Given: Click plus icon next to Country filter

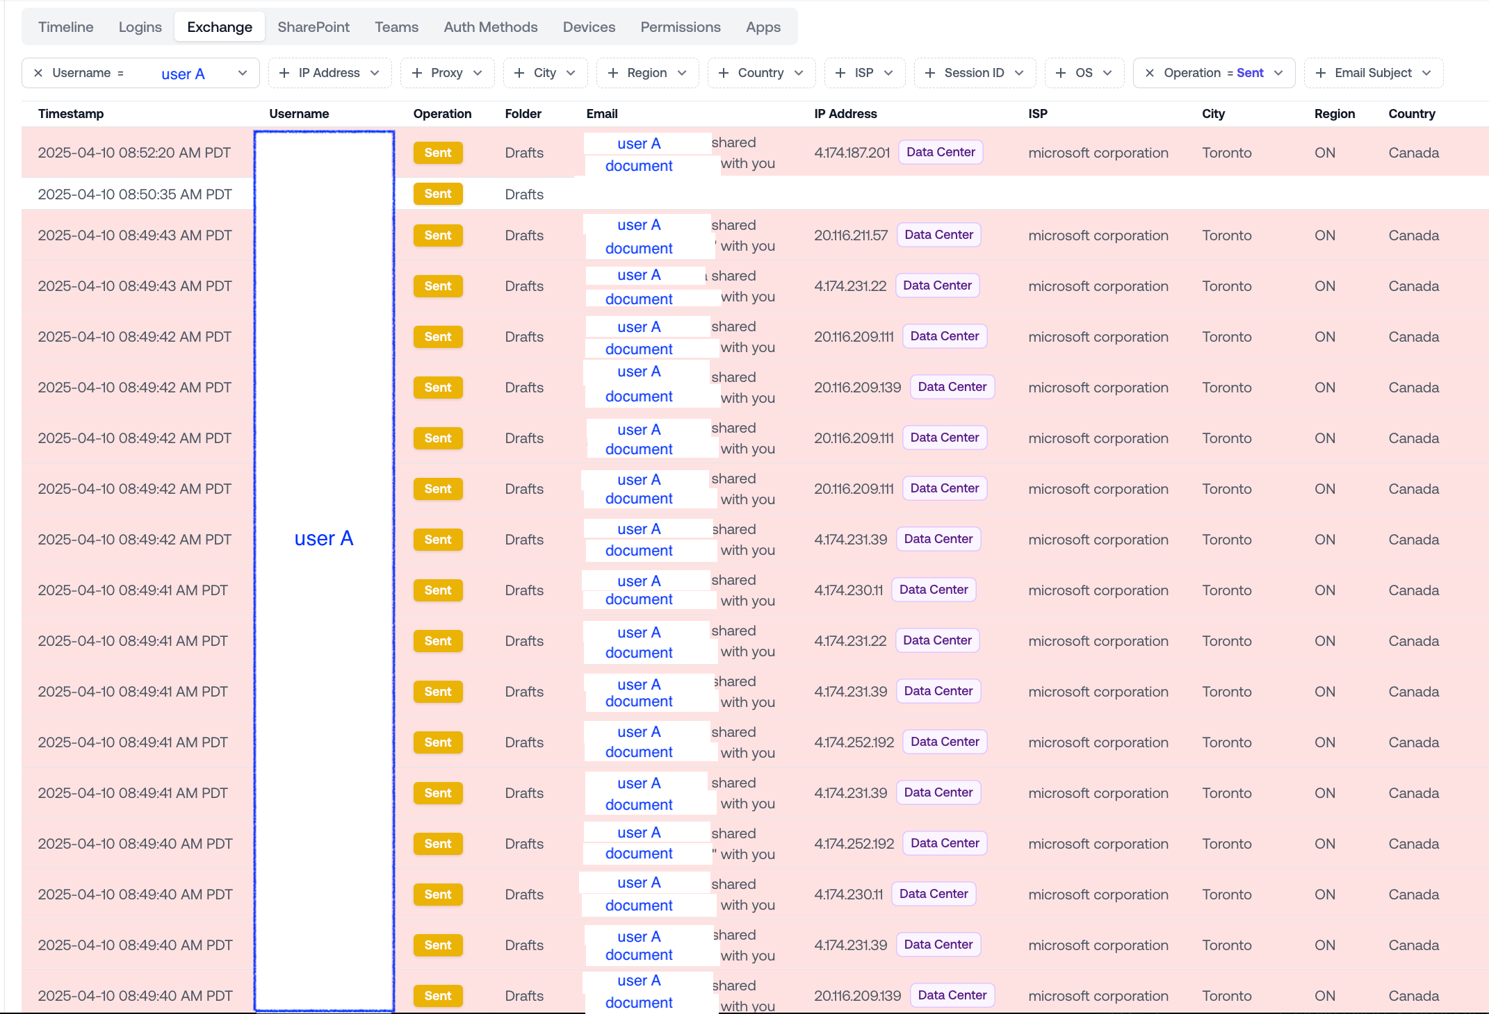Looking at the screenshot, I should tap(724, 73).
